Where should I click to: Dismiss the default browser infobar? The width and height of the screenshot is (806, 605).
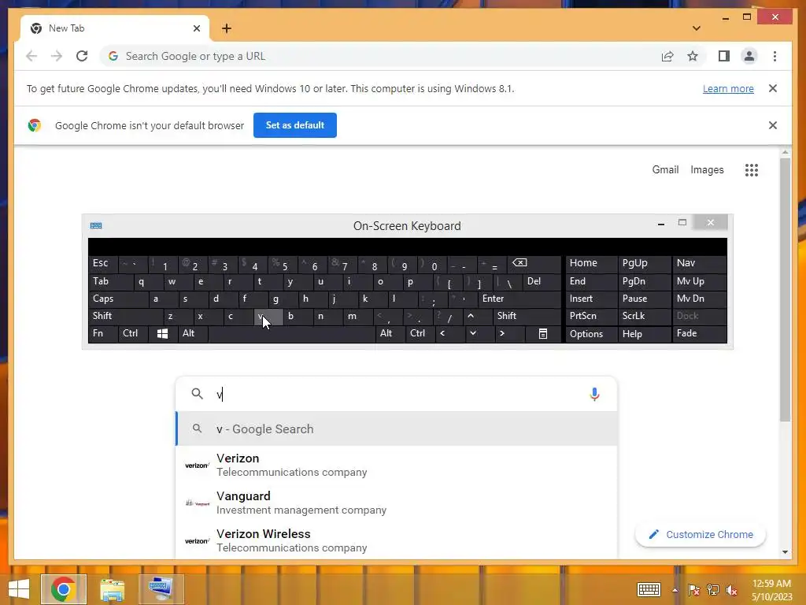(x=773, y=125)
